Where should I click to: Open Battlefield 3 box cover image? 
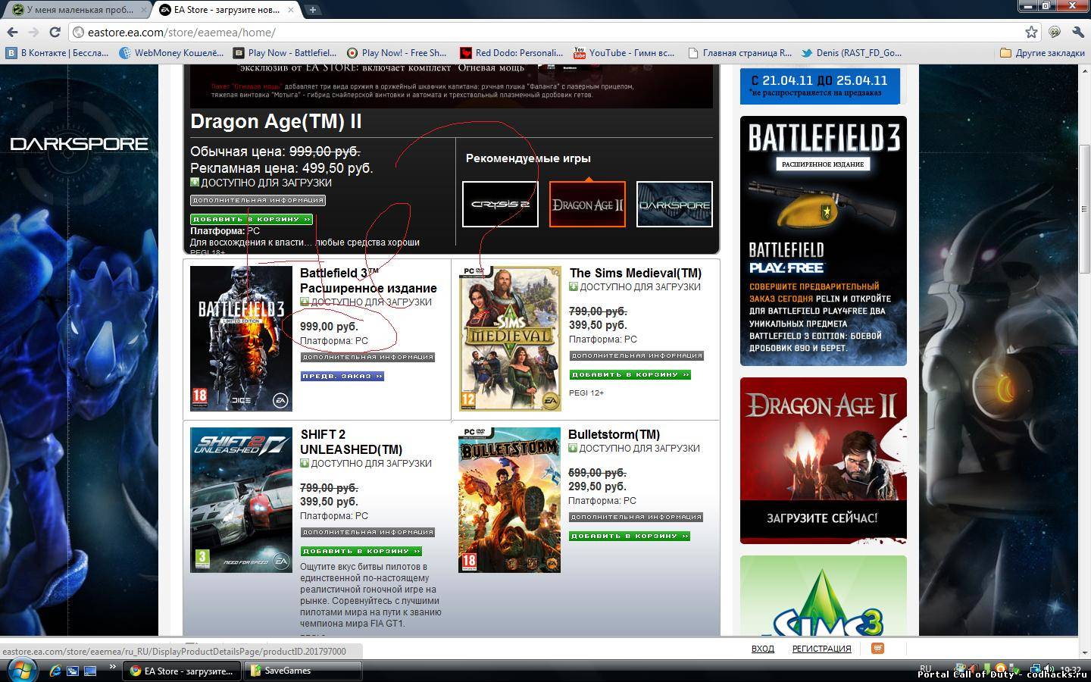coord(241,339)
